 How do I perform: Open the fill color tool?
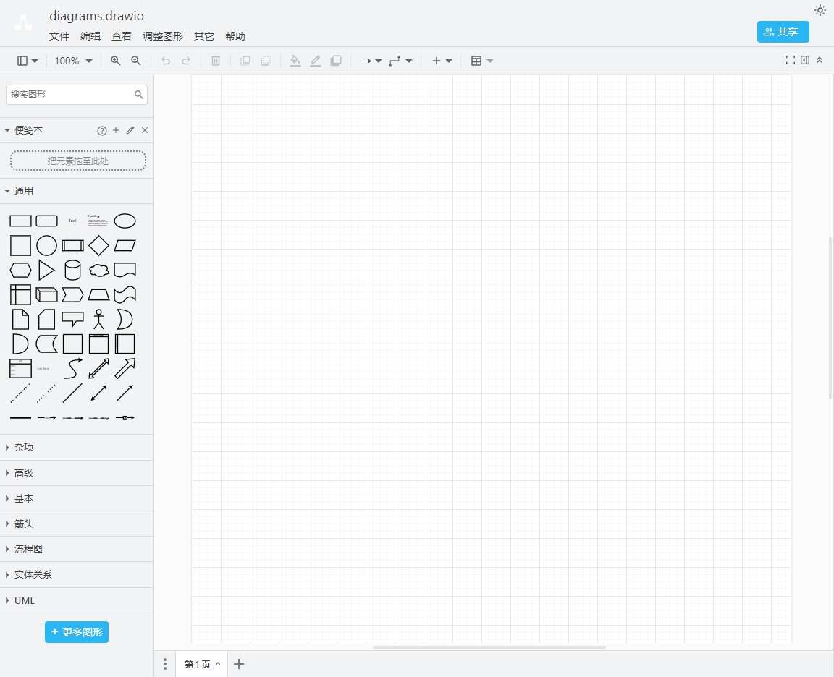click(x=295, y=61)
